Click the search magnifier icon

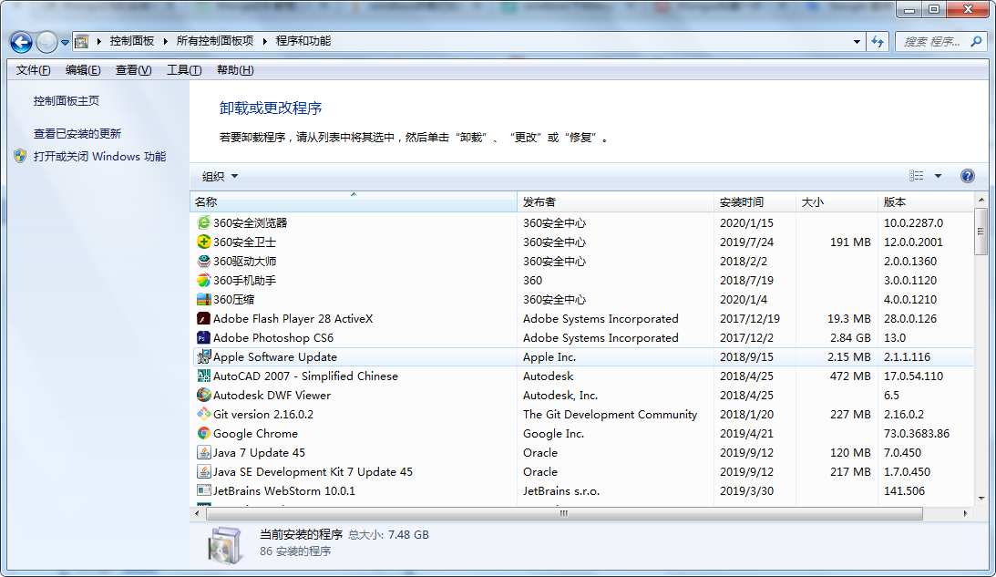pos(976,42)
